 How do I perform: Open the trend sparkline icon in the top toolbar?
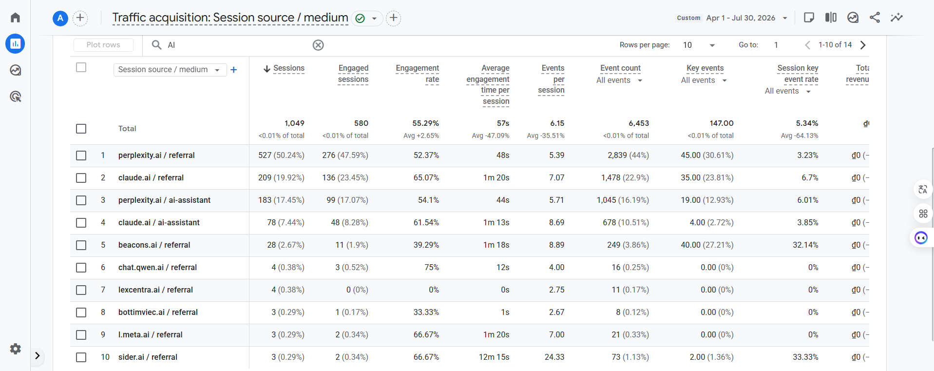click(896, 18)
